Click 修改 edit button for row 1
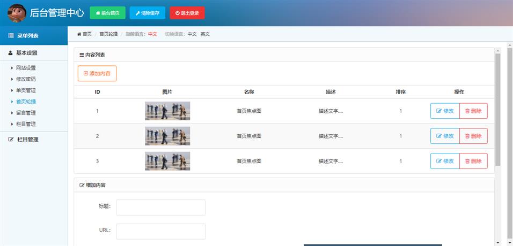 pyautogui.click(x=445, y=111)
